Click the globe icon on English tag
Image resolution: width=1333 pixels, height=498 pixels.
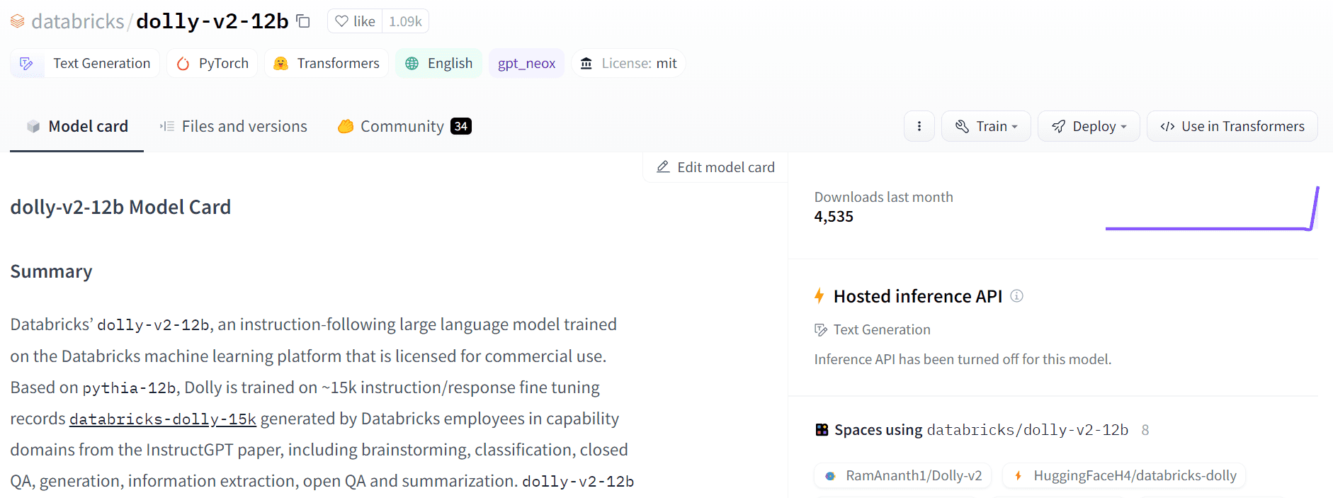pos(412,64)
